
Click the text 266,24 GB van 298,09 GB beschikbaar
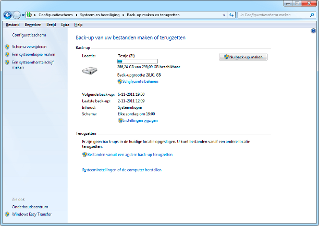coord(149,67)
